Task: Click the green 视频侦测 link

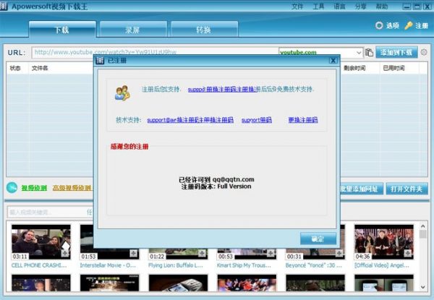Action: 34,188
